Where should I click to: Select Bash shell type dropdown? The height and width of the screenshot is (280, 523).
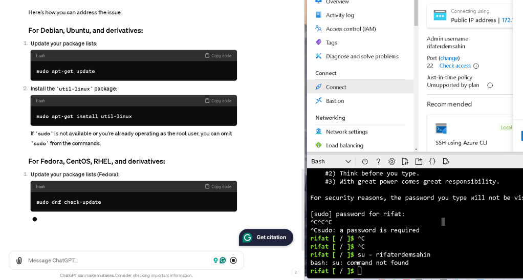[331, 162]
